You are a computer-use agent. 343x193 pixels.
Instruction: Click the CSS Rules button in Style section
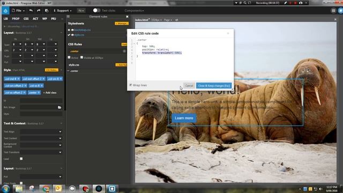51,70
